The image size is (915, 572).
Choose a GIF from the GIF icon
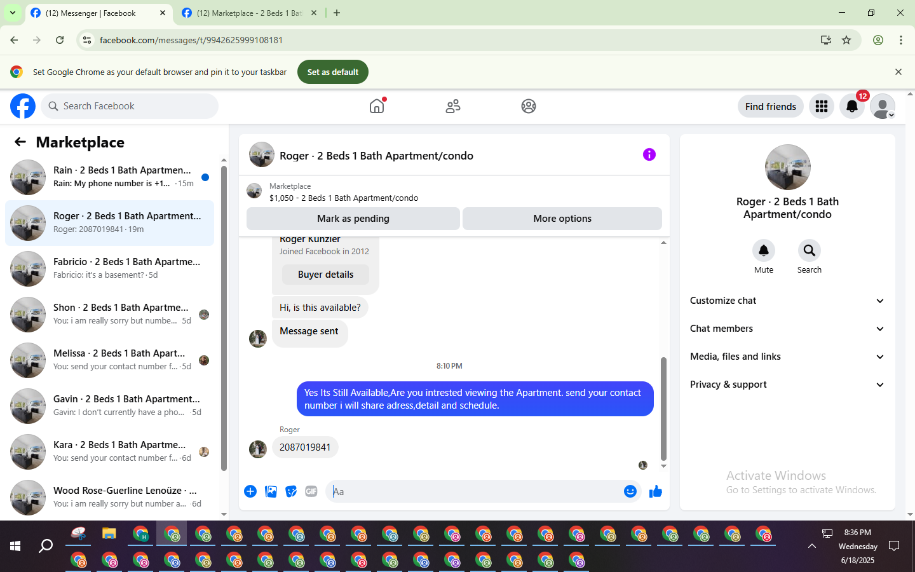tap(311, 491)
